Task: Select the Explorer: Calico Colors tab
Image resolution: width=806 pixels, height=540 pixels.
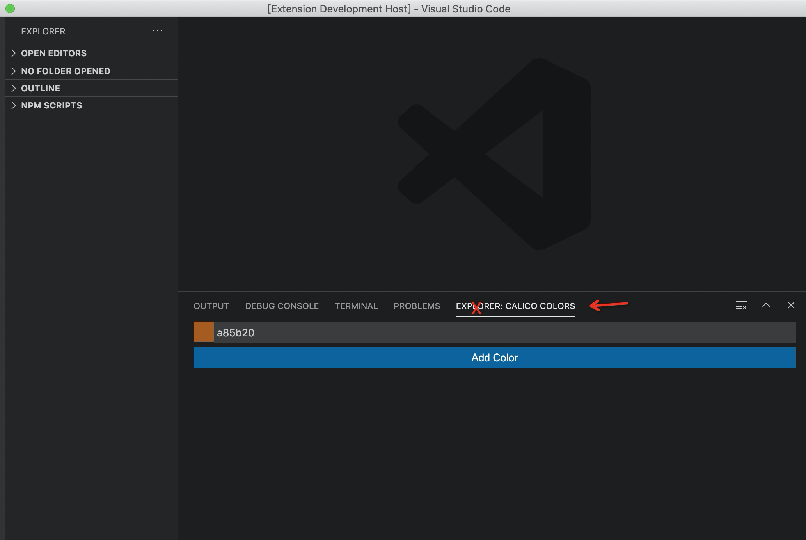Action: click(516, 306)
